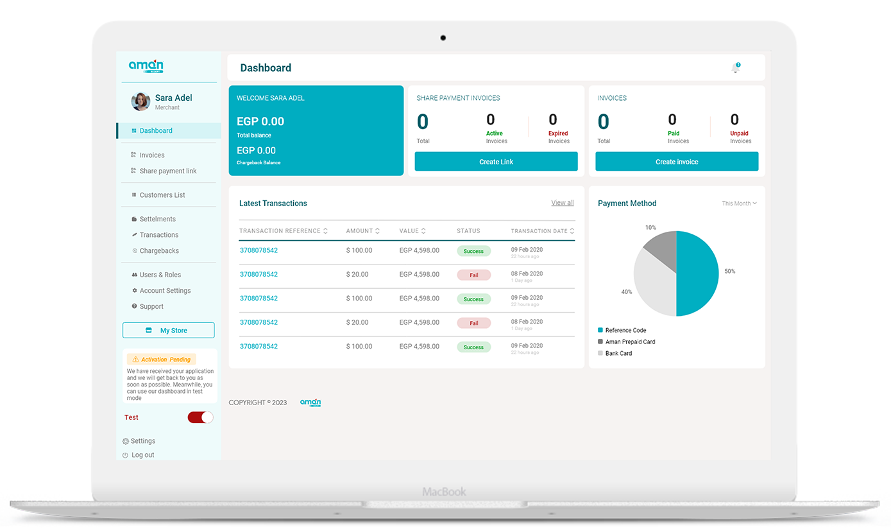Click View all transactions link
891x529 pixels.
(x=563, y=203)
